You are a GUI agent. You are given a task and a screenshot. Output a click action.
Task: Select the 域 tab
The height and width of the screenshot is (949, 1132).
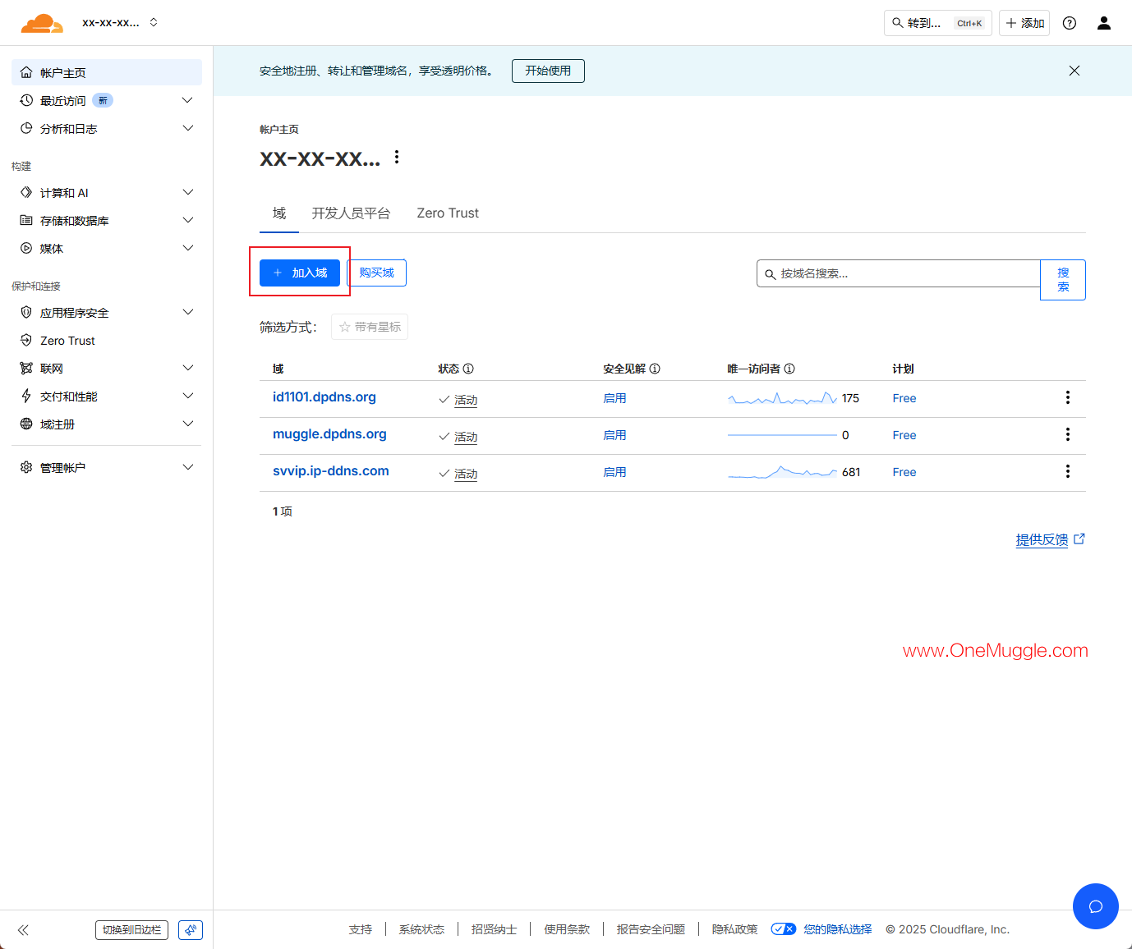point(279,213)
